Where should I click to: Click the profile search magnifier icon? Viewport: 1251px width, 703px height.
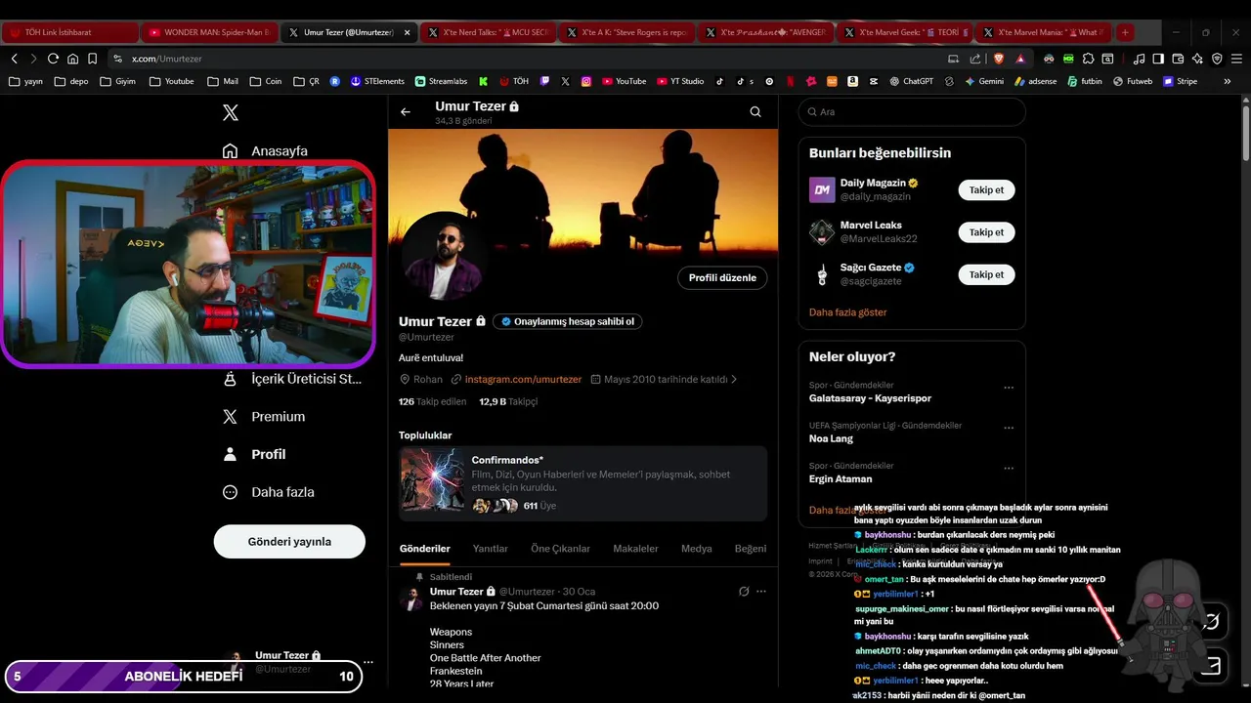(755, 111)
